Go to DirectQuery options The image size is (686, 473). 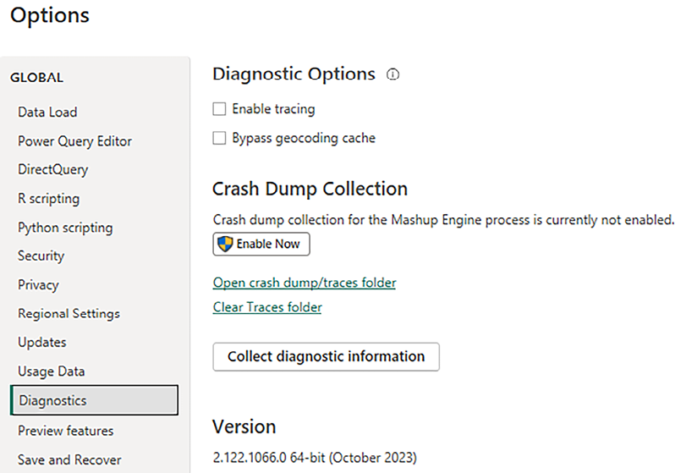52,169
